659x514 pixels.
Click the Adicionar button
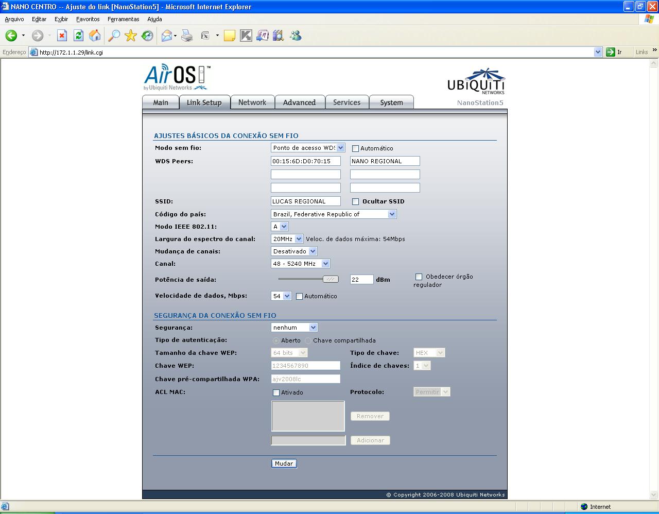coord(371,440)
